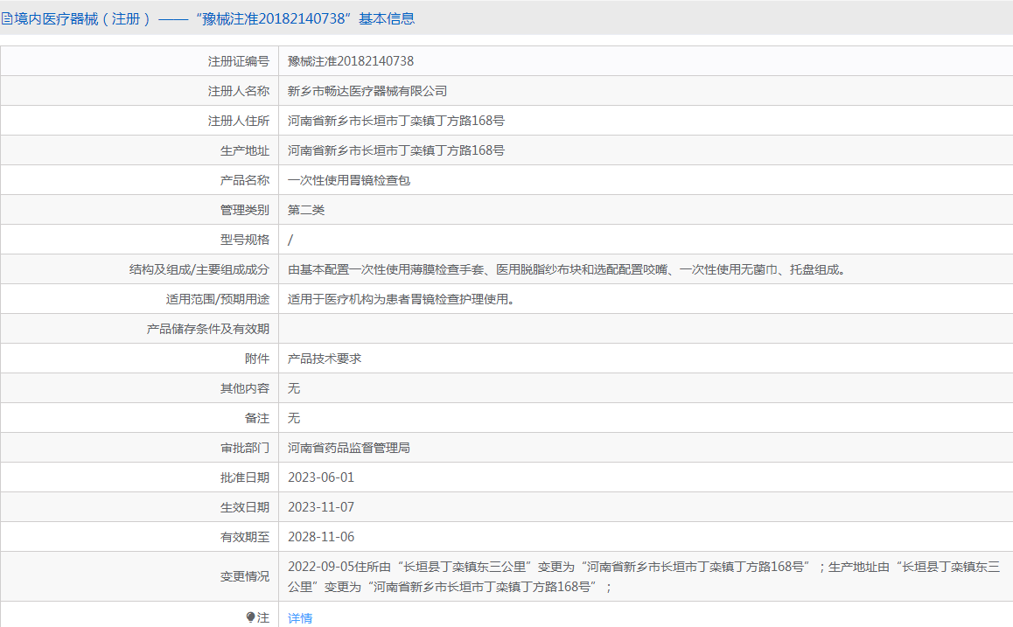
Task: Click the 型号规格 slash value
Action: click(x=290, y=240)
